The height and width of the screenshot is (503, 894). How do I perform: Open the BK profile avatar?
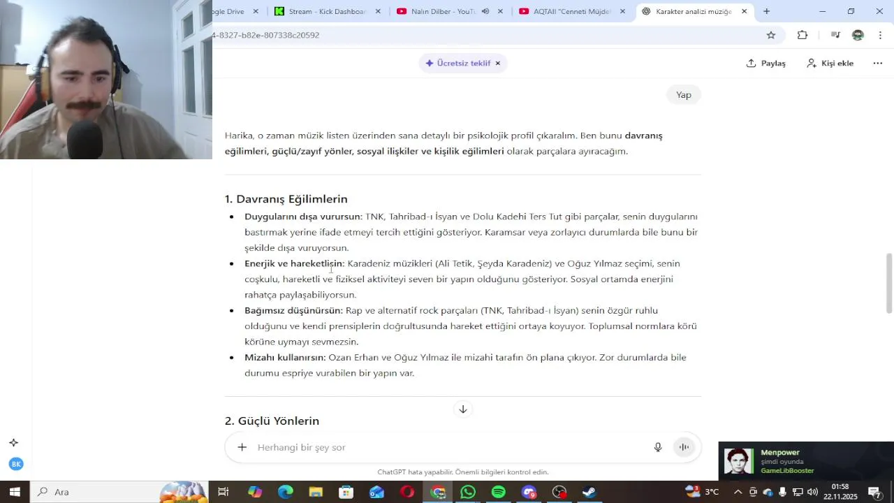tap(16, 464)
